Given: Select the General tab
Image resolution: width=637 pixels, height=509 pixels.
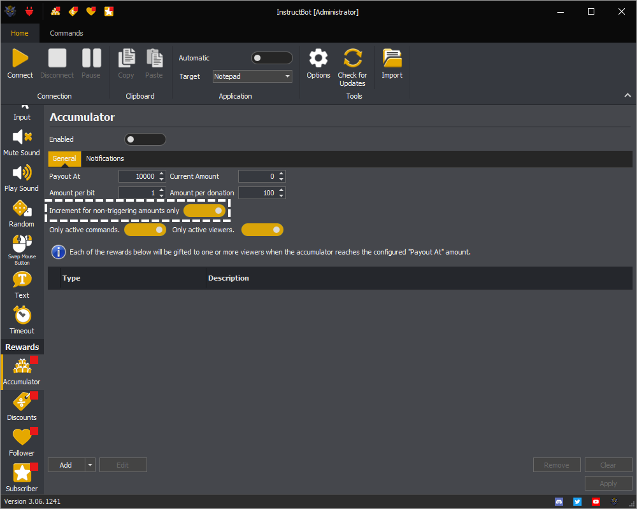Looking at the screenshot, I should click(x=64, y=158).
